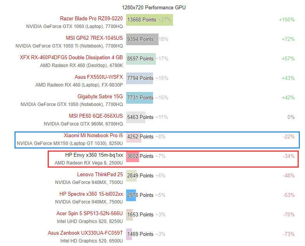
Task: Select the ~8% share next to 4252 Points
Action: (x=160, y=137)
